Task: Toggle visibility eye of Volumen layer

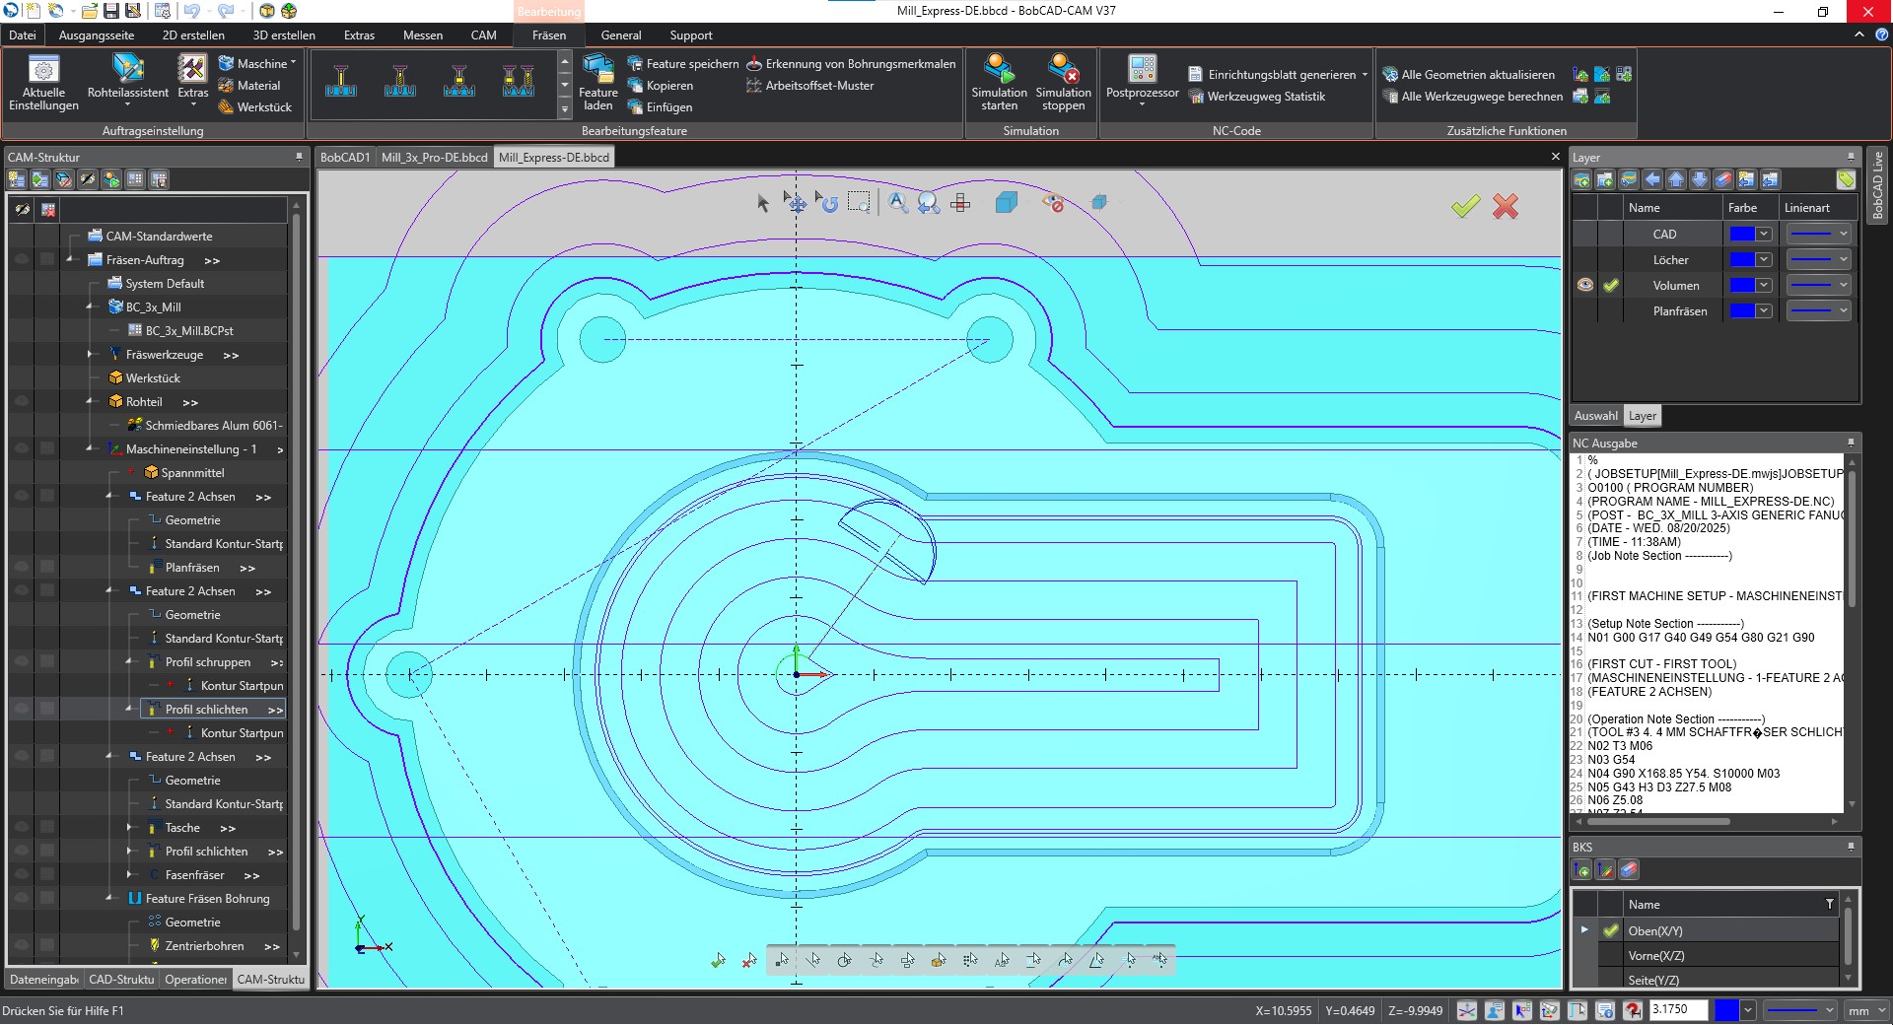Action: click(x=1584, y=285)
